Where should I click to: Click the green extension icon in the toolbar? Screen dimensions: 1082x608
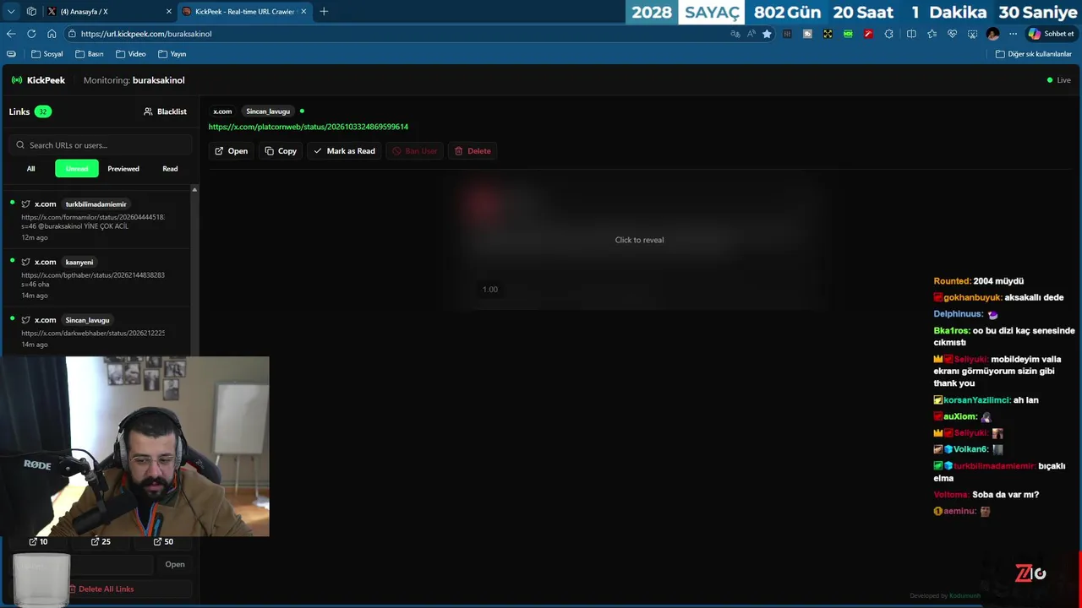[x=848, y=34]
